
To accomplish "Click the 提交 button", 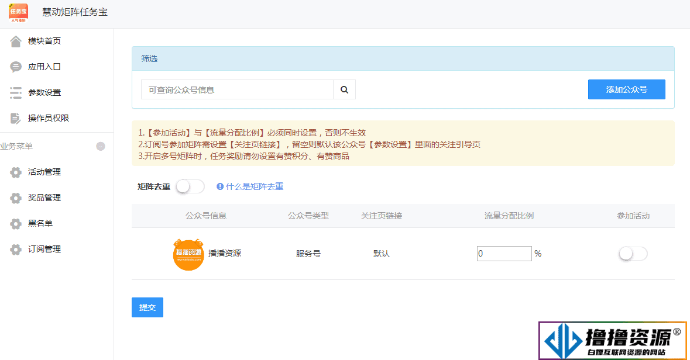I will pyautogui.click(x=147, y=307).
